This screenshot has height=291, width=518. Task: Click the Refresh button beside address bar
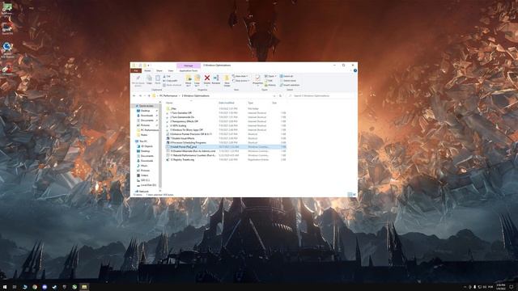point(280,95)
